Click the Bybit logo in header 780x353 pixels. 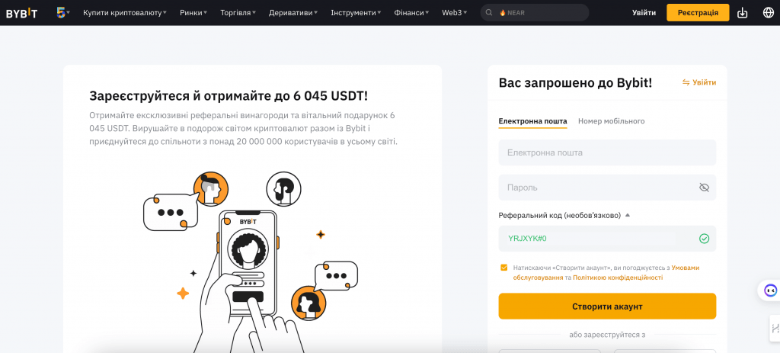coord(21,13)
